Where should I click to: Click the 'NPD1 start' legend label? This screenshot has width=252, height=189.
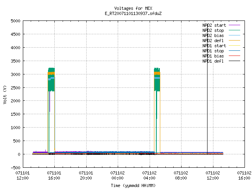coord(214,46)
